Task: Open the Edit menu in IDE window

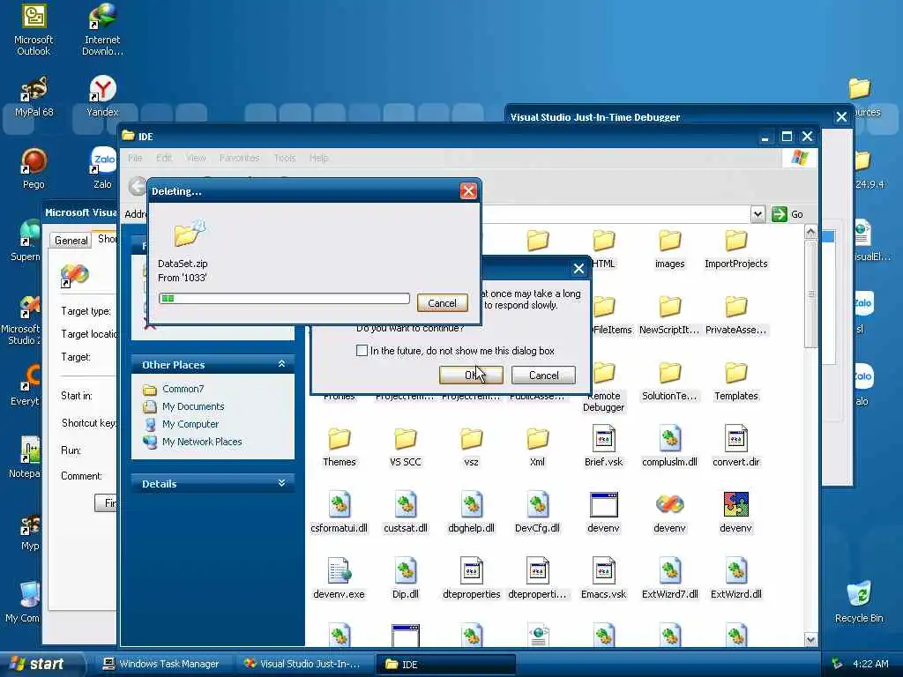Action: pos(164,158)
